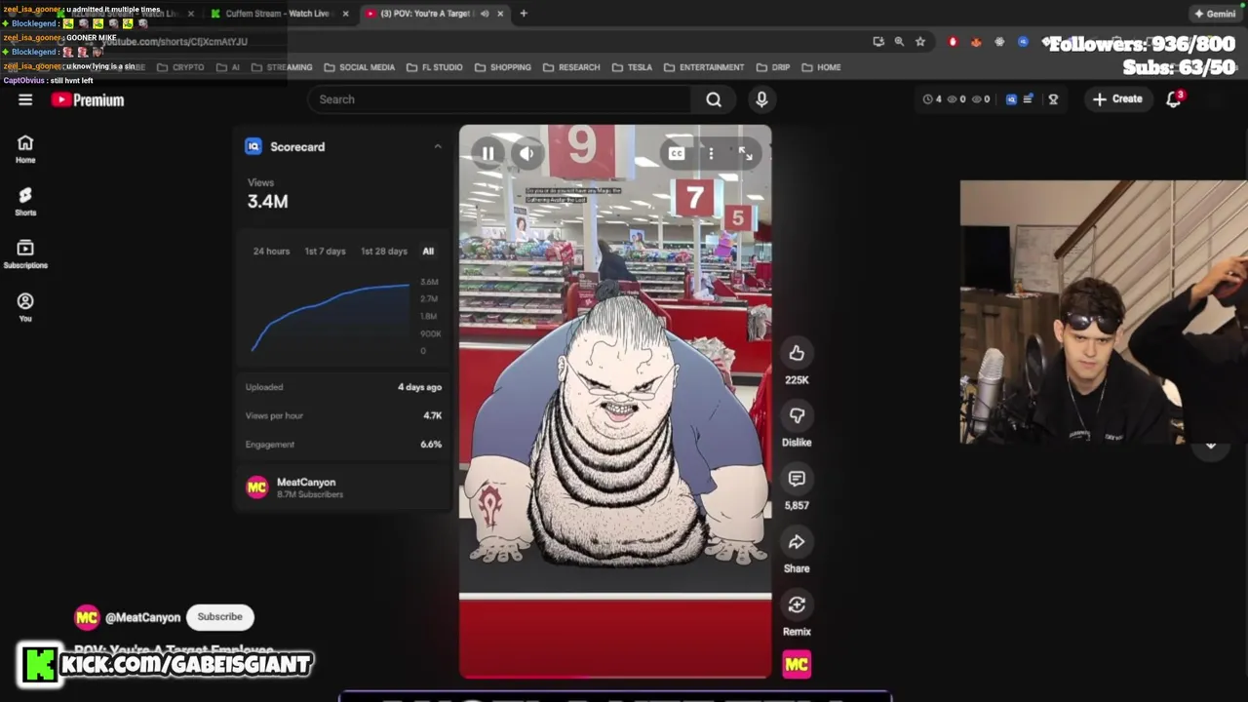This screenshot has width=1248, height=702.
Task: Click the MeatCanyon avatar beside handle
Action: [x=87, y=617]
